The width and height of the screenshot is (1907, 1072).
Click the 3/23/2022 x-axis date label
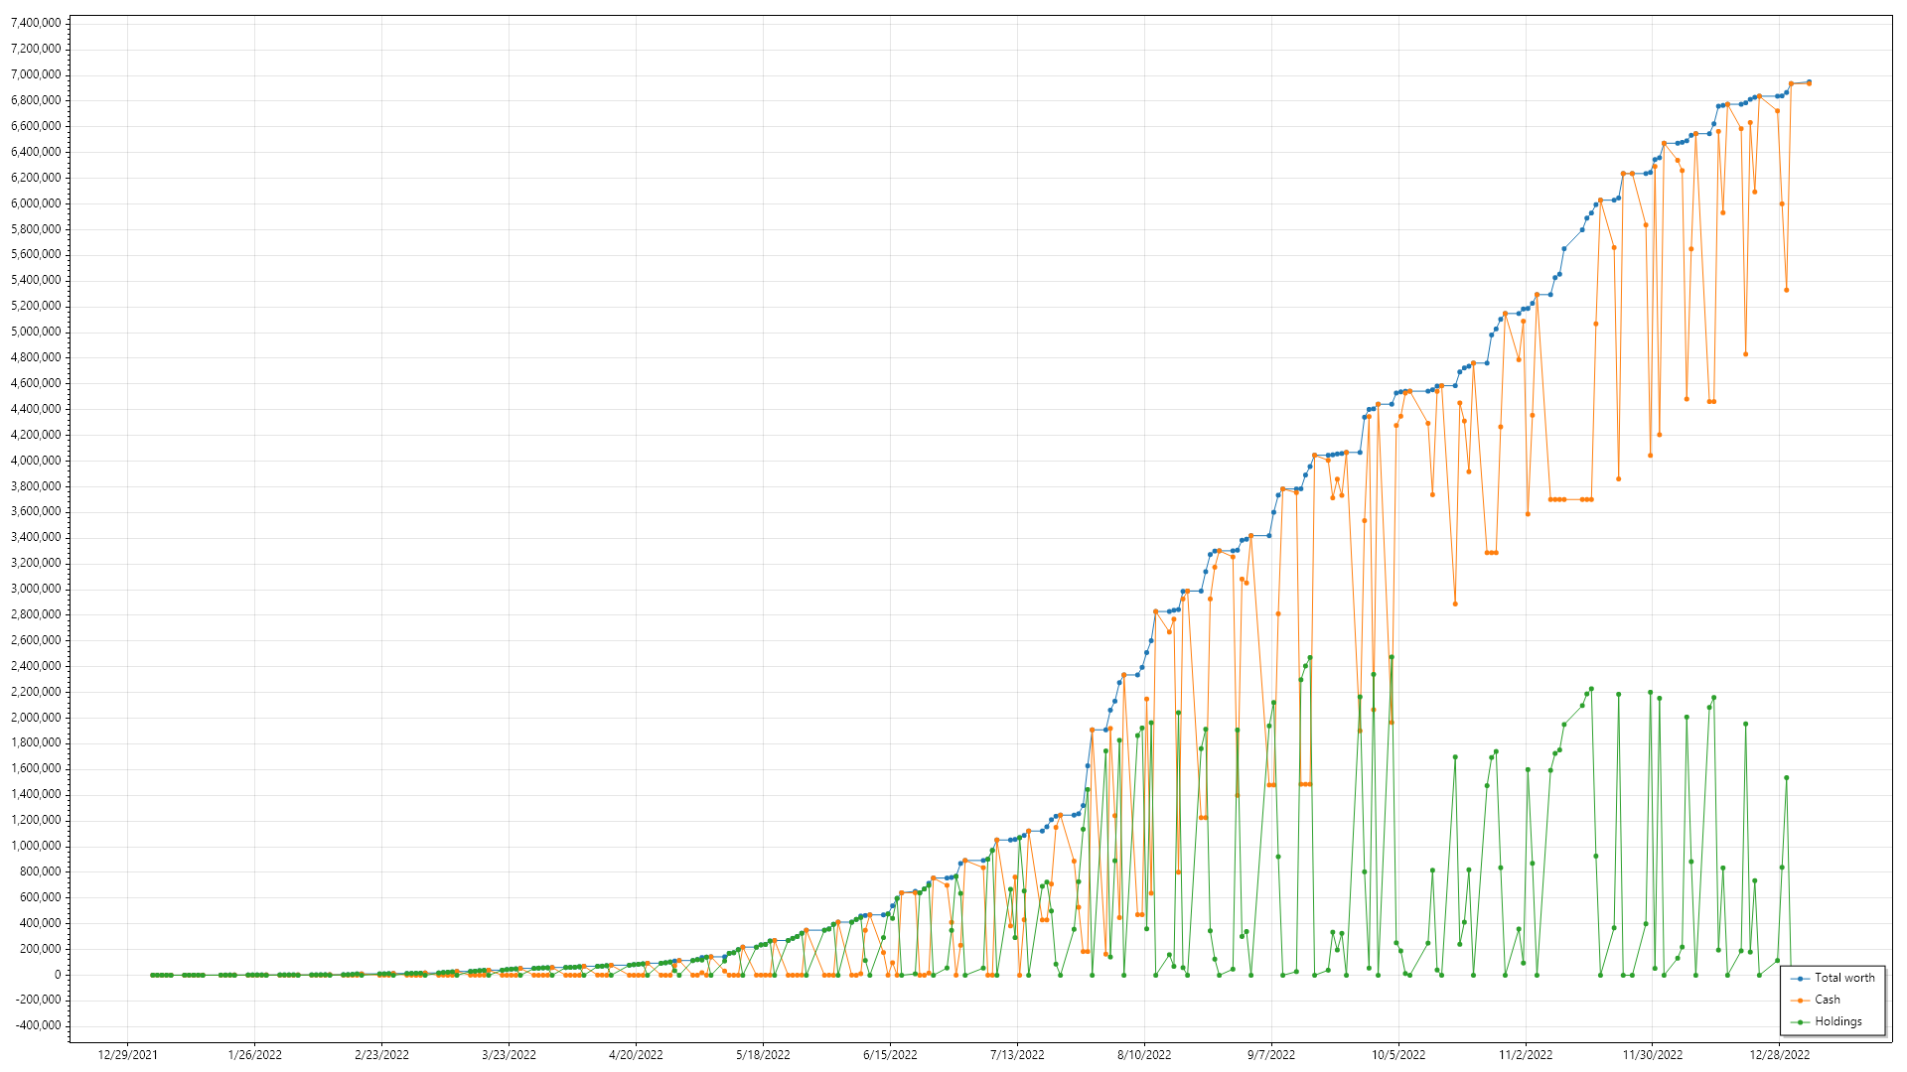pyautogui.click(x=509, y=1055)
